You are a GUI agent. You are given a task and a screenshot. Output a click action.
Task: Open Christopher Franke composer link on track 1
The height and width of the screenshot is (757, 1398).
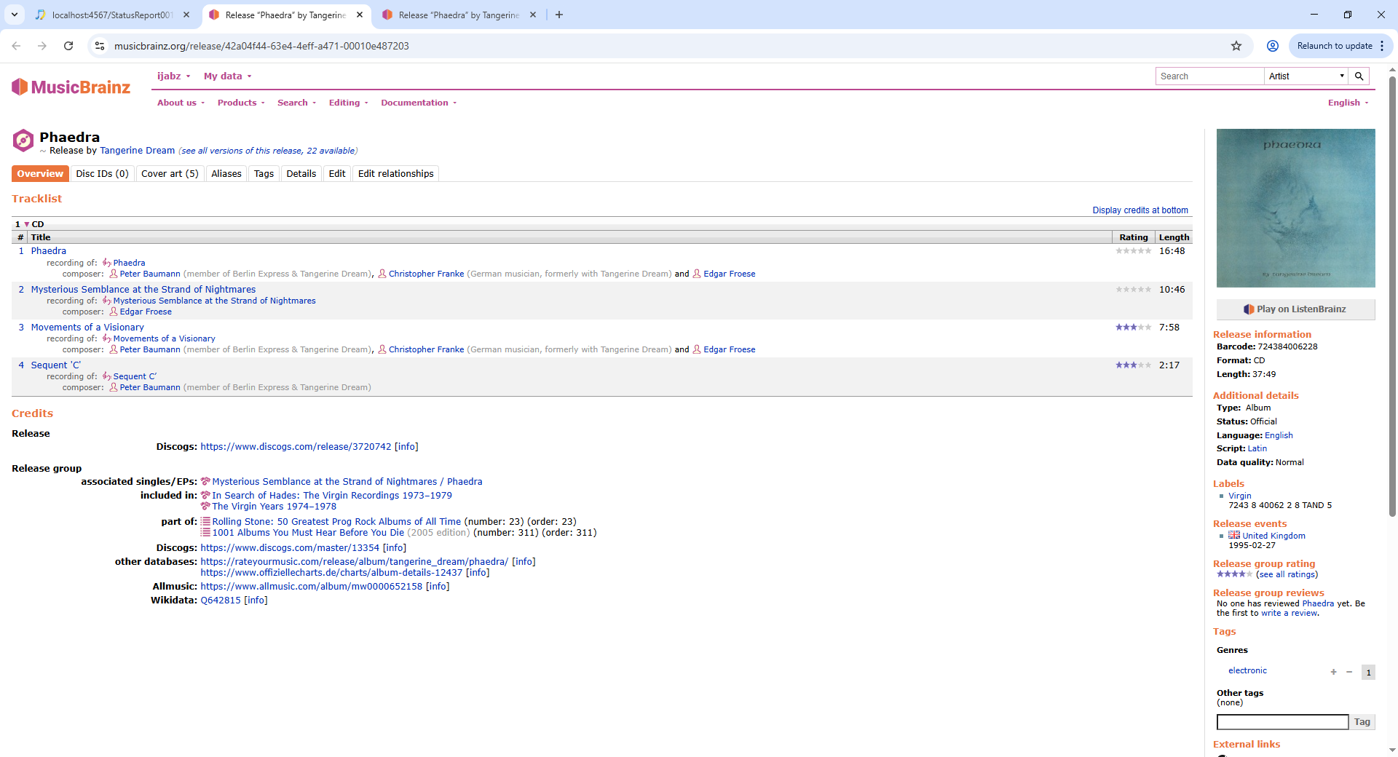pyautogui.click(x=426, y=274)
